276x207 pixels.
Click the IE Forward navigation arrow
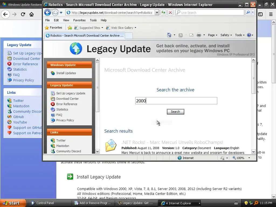(55, 12)
